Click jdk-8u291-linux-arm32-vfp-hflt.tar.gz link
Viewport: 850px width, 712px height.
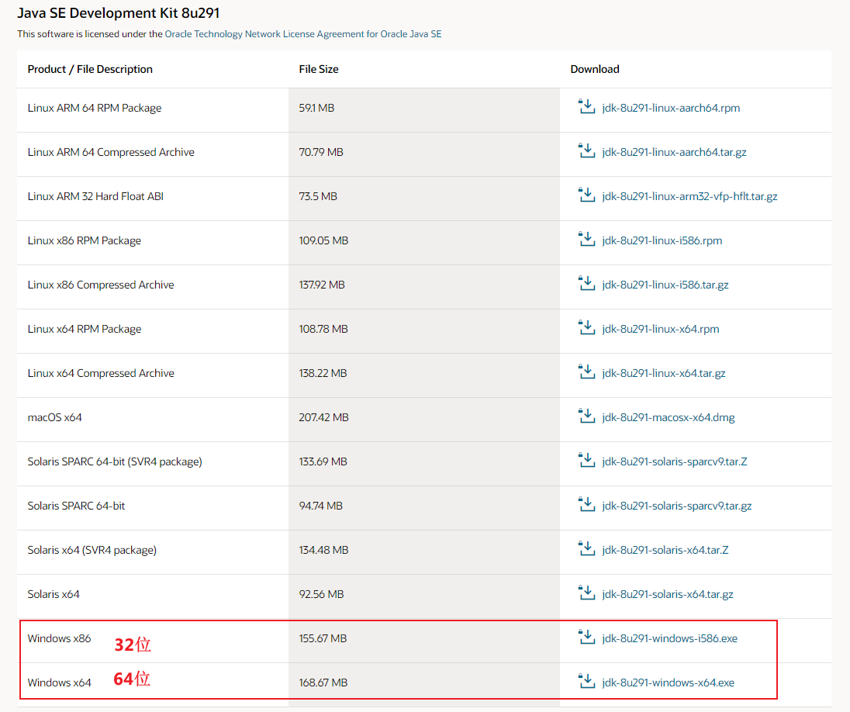coord(689,196)
